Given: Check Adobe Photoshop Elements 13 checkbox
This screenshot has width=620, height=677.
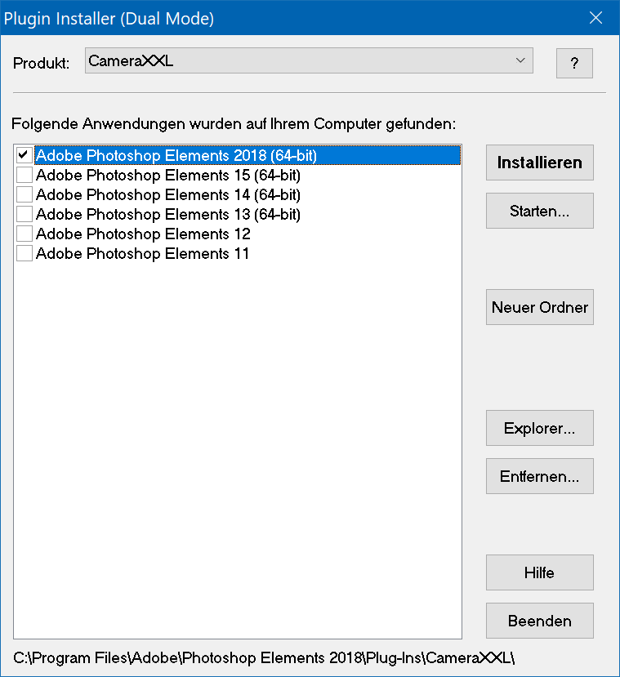Looking at the screenshot, I should click(25, 214).
